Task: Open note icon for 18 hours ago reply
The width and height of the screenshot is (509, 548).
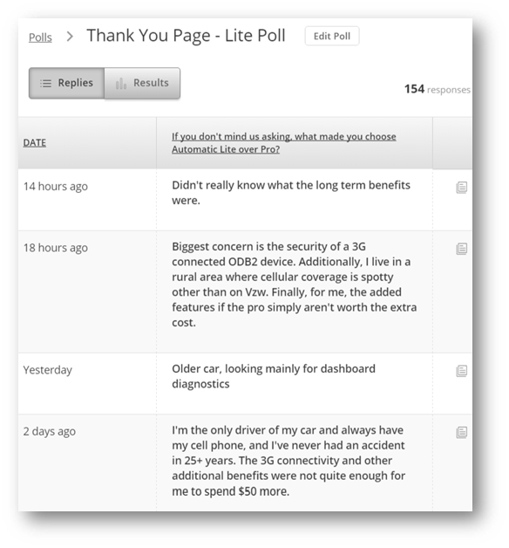Action: point(462,249)
